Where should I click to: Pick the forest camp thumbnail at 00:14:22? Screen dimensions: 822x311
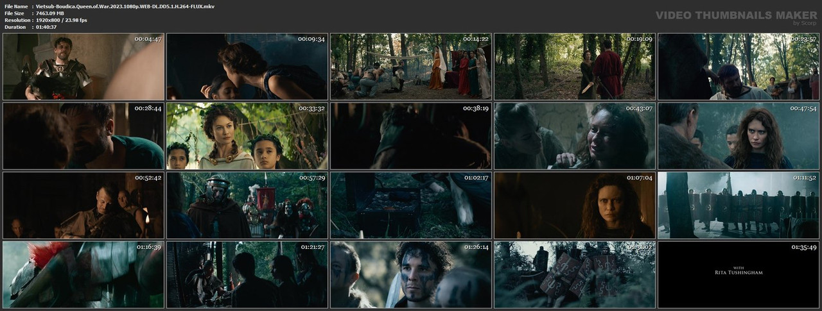(411, 67)
